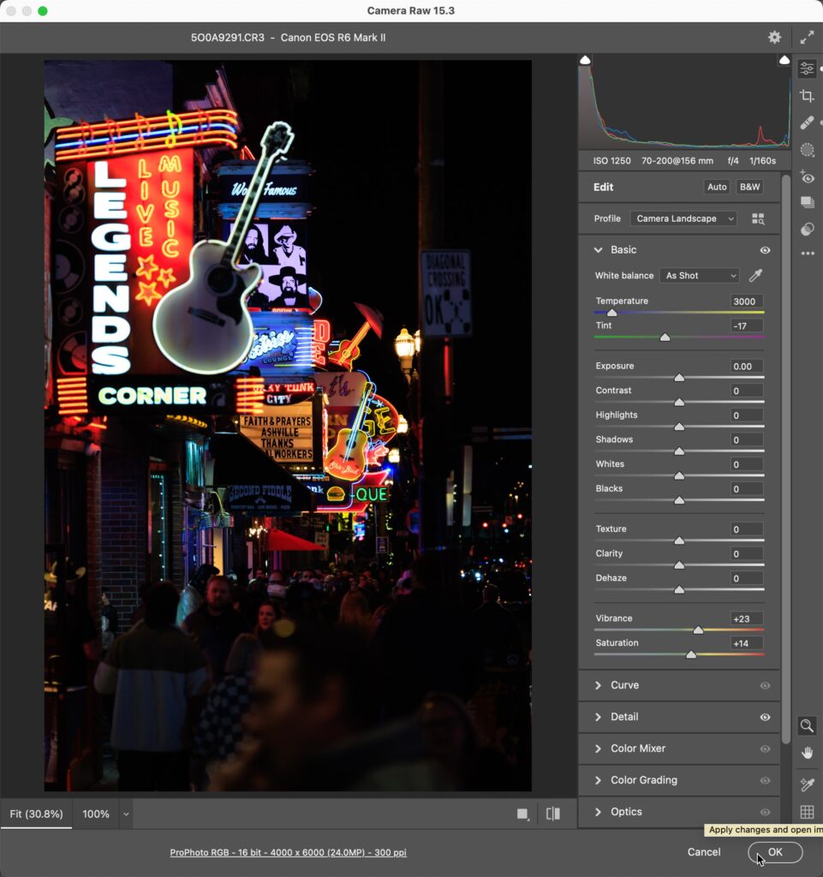Open the Camera Landscape profile dropdown
823x877 pixels.
[x=683, y=218]
